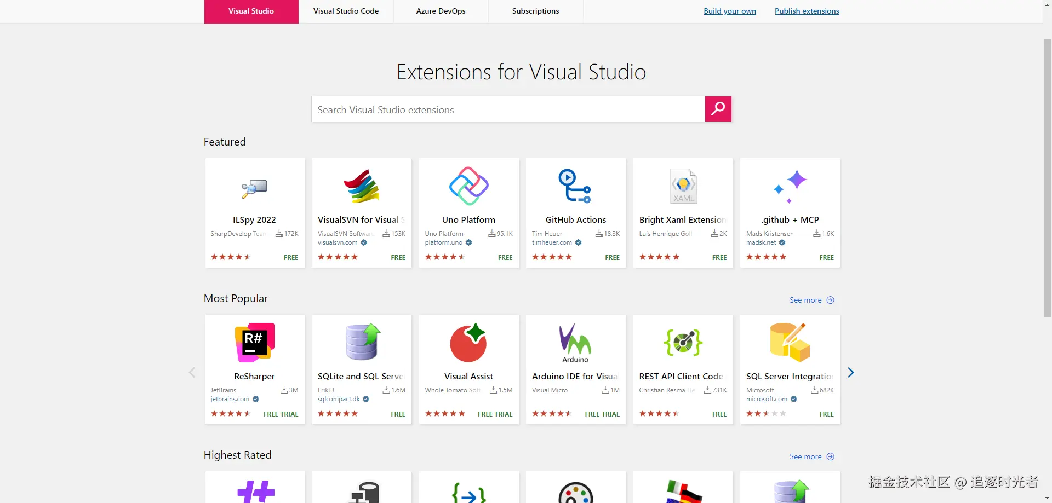The image size is (1052, 503).
Task: Click the SharpDevelop Team publisher name
Action: click(238, 234)
